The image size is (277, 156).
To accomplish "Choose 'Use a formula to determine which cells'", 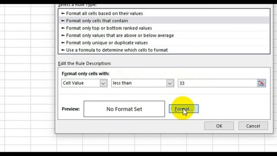I will coord(164,50).
